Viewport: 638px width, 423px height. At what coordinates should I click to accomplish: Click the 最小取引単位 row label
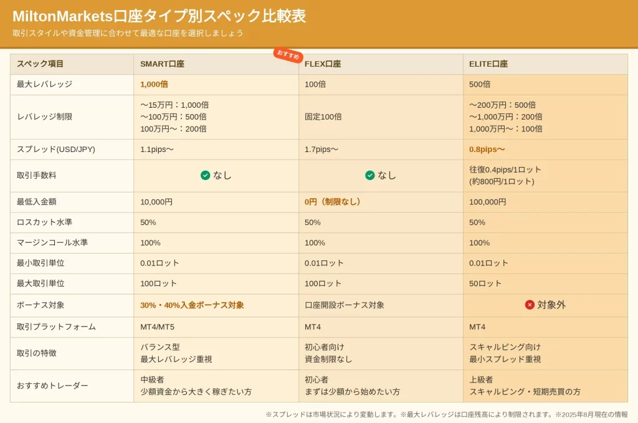point(40,263)
